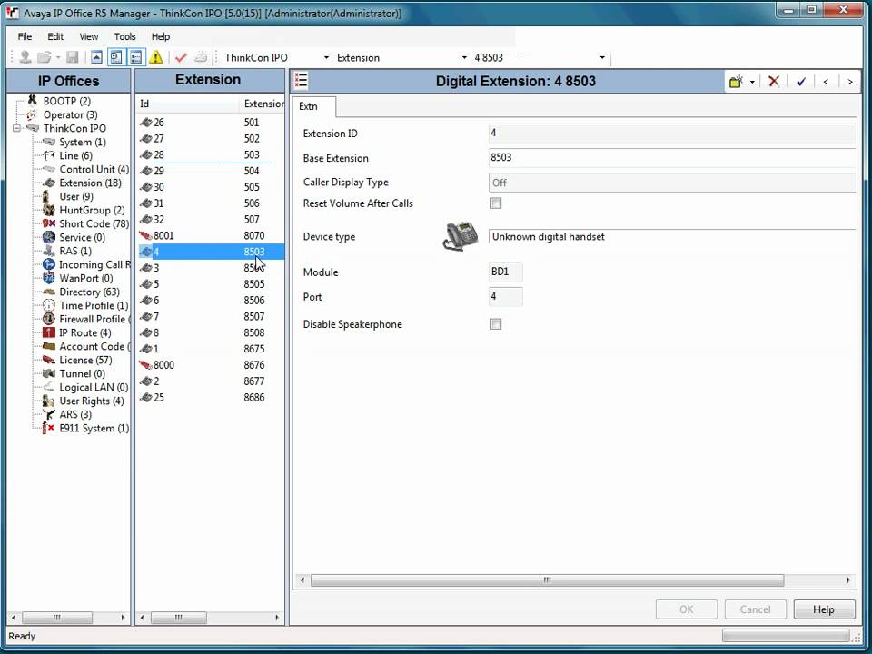This screenshot has width=872, height=654.
Task: Click the extension list horizontal scrollbar
Action: [x=179, y=618]
